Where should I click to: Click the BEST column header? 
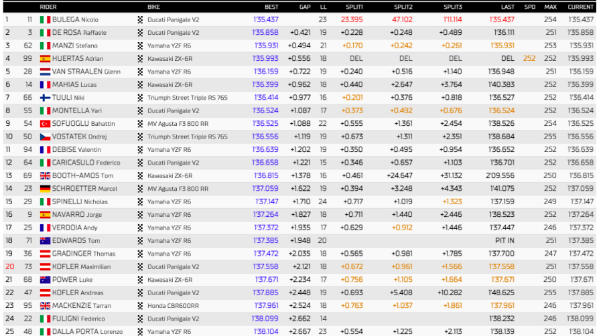pos(271,7)
